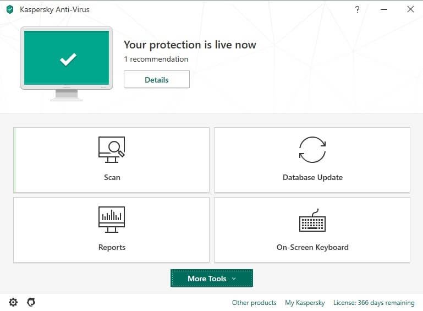This screenshot has height=311, width=423.
Task: Click the Scan label text
Action: (x=112, y=177)
